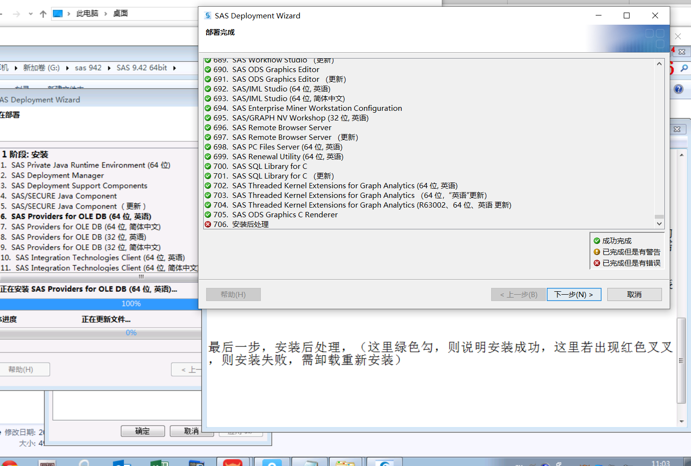Click the 部署完成 heading
The height and width of the screenshot is (466, 691).
point(220,32)
